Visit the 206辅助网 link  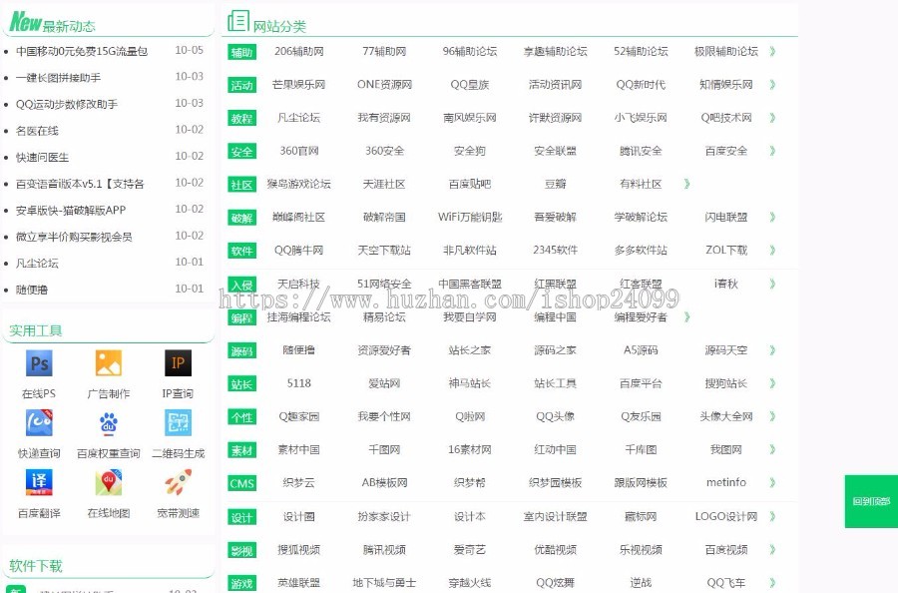pos(298,51)
